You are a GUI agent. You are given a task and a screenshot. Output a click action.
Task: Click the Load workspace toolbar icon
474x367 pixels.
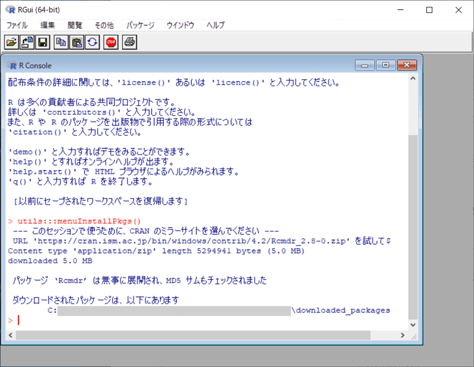point(27,42)
